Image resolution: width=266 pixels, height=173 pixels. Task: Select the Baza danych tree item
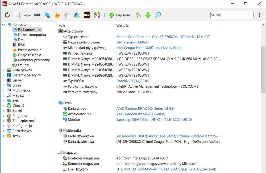pyautogui.click(x=22, y=131)
